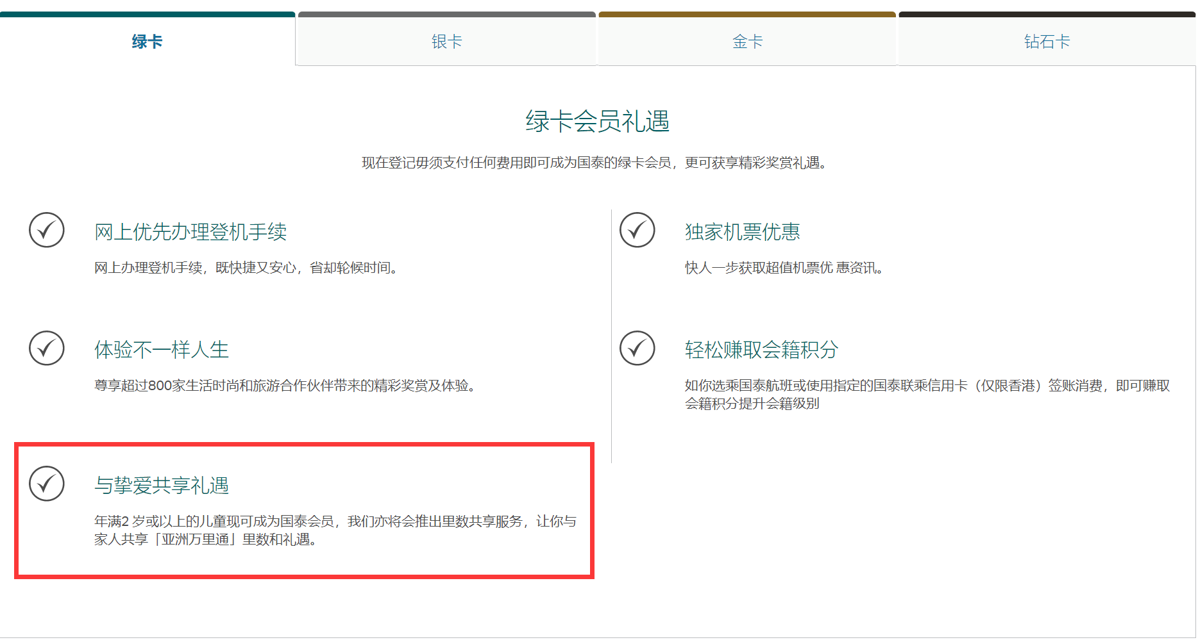Click the heading 与挚爱共享礼遇

162,486
